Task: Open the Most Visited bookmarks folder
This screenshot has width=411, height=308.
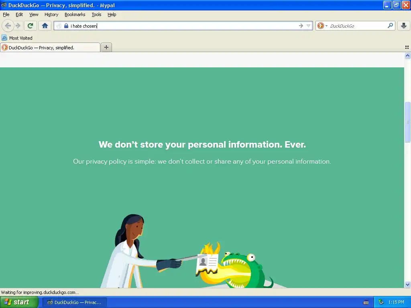Action: (x=17, y=38)
